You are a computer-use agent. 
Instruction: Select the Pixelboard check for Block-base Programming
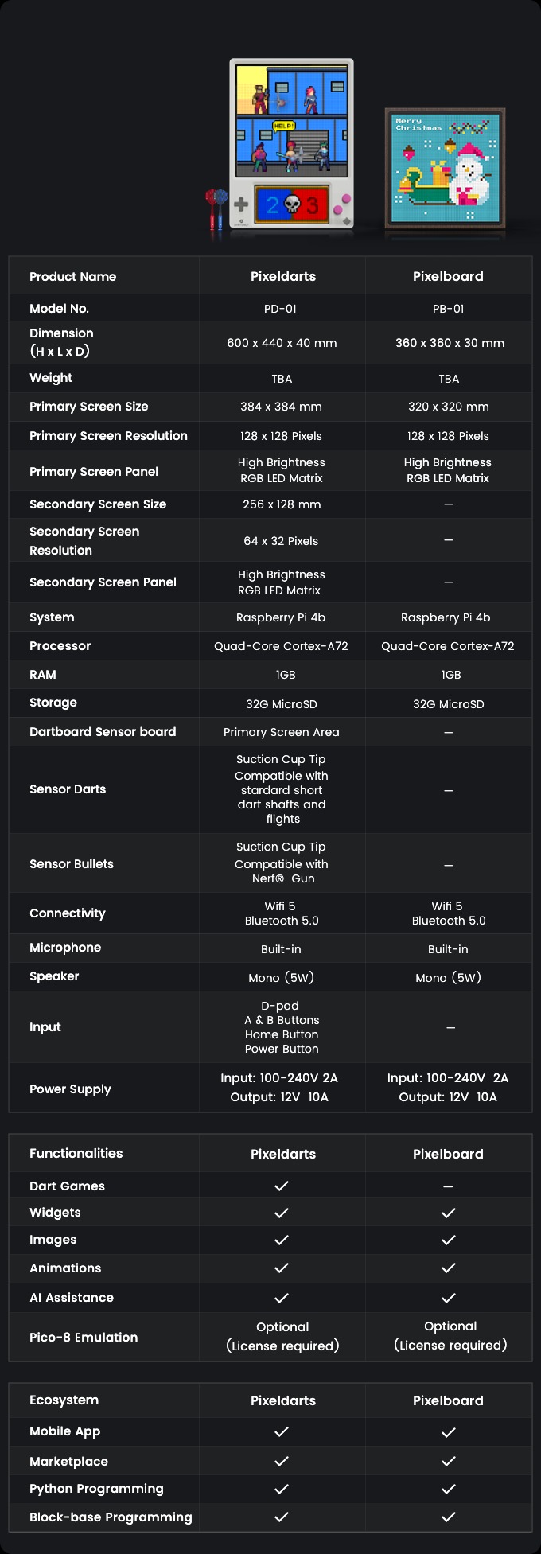[x=449, y=1517]
